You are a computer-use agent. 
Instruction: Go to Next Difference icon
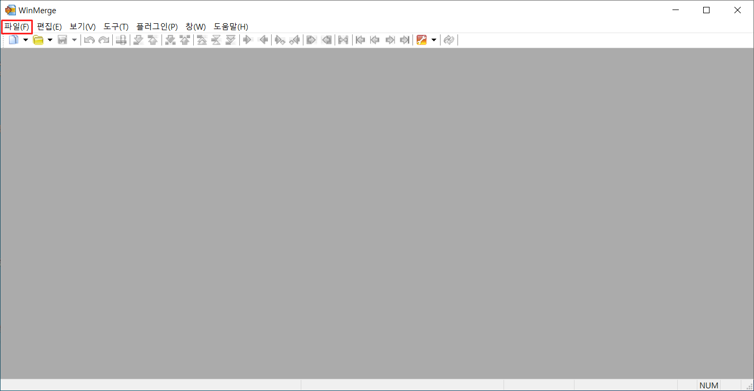pos(138,40)
